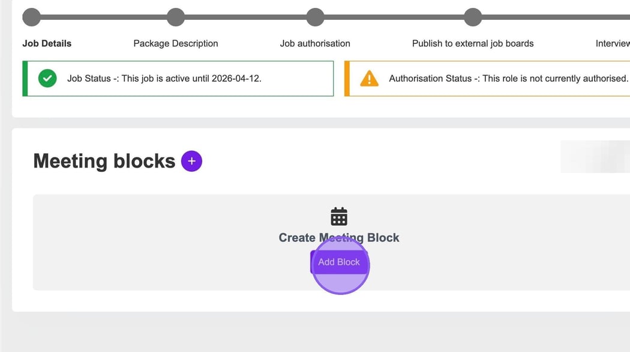This screenshot has height=352, width=630.
Task: Click the Meeting blocks heading
Action: pyautogui.click(x=104, y=161)
